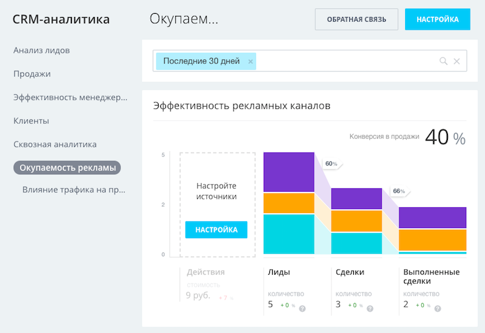The width and height of the screenshot is (485, 333).
Task: Click inside the filter search field
Action: click(x=342, y=61)
